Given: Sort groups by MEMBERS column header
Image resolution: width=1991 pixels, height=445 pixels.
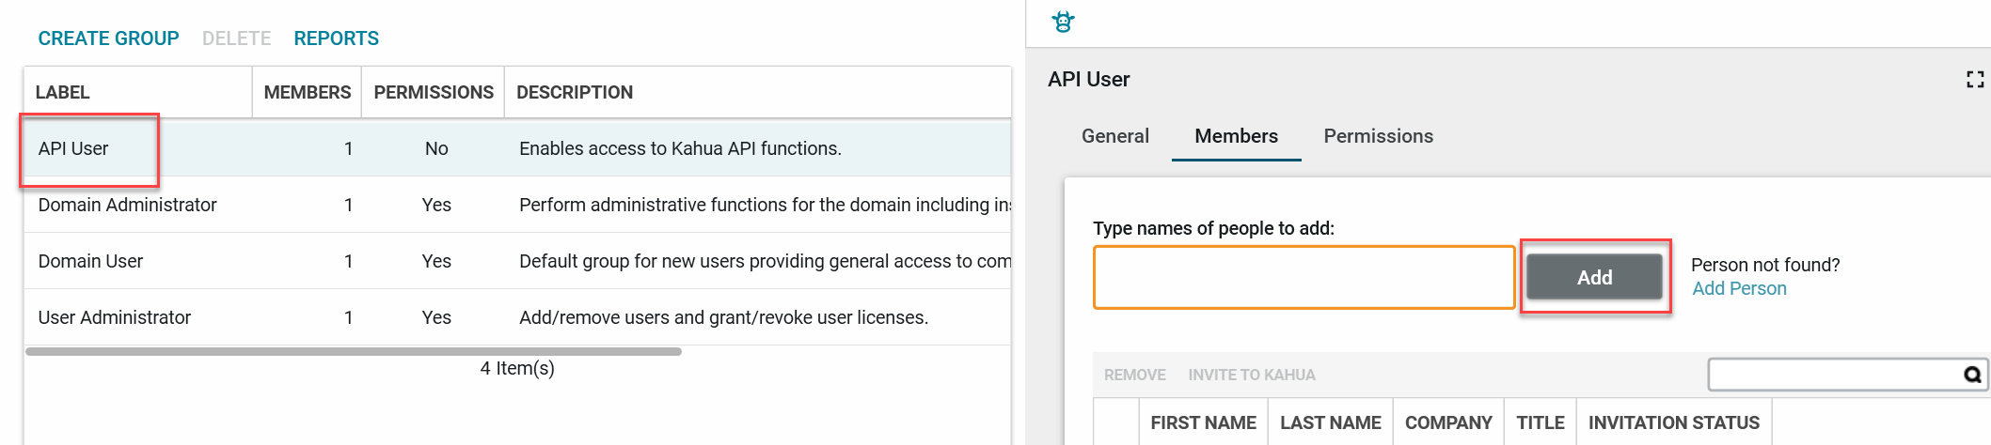Looking at the screenshot, I should point(307,92).
